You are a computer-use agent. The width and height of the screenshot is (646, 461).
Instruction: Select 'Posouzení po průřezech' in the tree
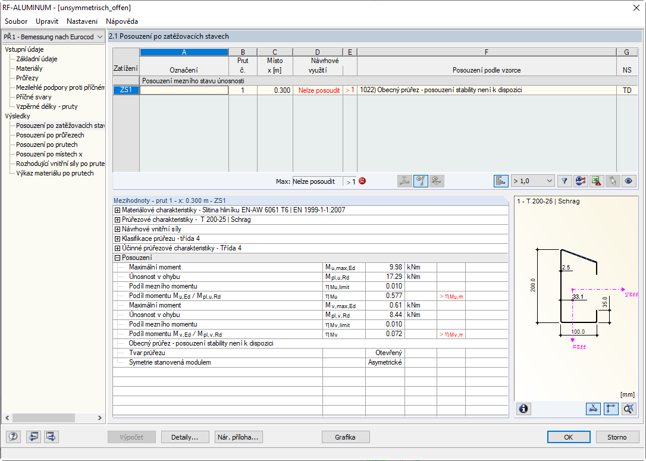pos(50,135)
